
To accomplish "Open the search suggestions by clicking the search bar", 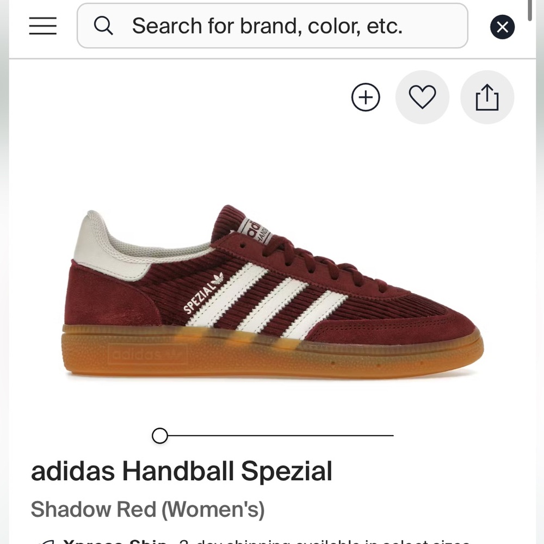I will click(272, 26).
